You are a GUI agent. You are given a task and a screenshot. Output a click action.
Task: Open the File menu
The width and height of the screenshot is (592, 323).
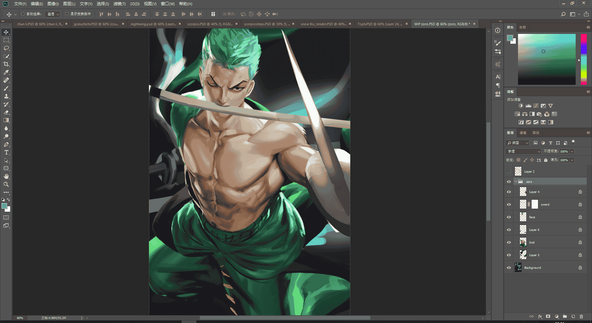[20, 4]
